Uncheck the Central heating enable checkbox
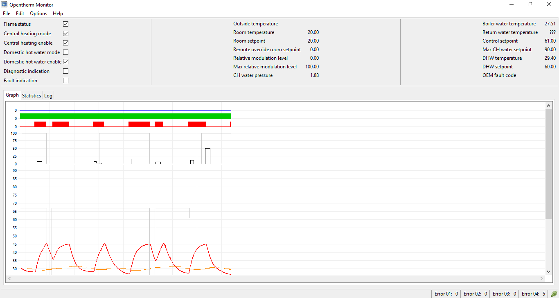Screen dimensions: 559x298 click(65, 43)
